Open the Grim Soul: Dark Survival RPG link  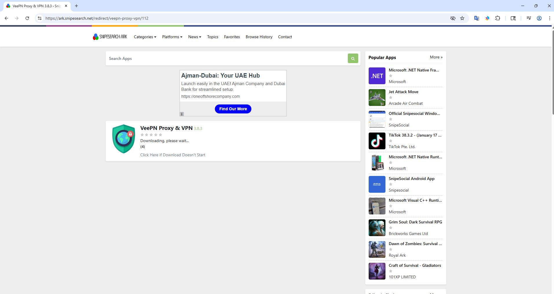tap(415, 222)
